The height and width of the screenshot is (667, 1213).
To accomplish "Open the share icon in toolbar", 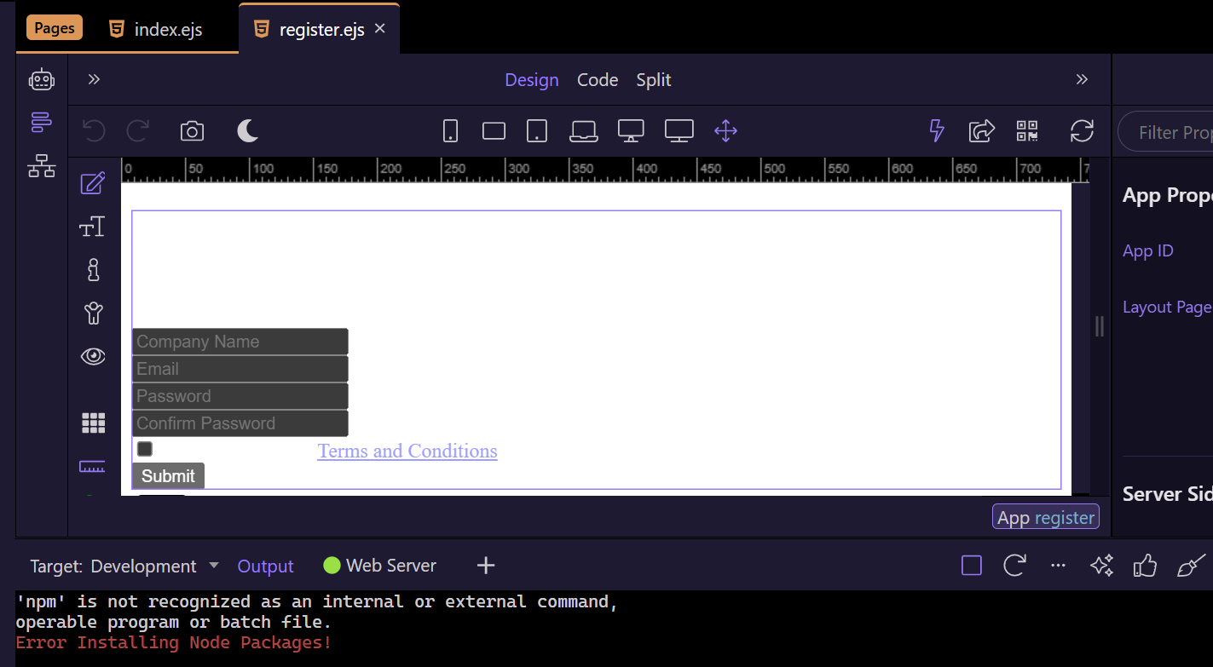I will click(x=982, y=131).
